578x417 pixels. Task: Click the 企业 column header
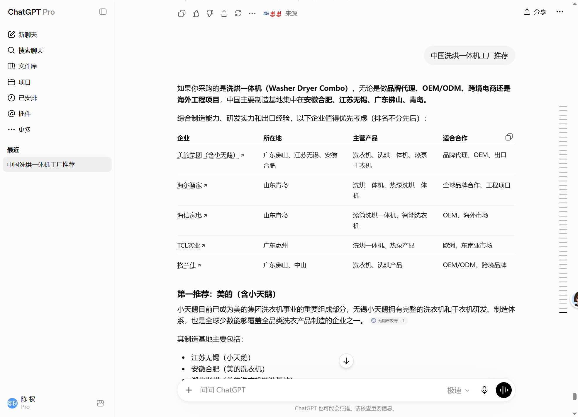tap(184, 138)
